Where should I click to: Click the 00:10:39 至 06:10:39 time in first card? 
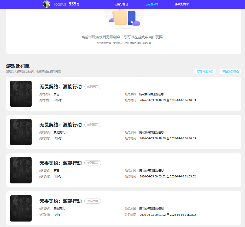(168, 100)
